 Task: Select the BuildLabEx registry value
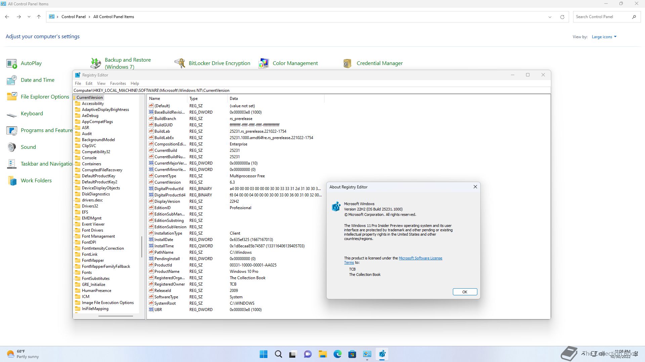tap(164, 138)
